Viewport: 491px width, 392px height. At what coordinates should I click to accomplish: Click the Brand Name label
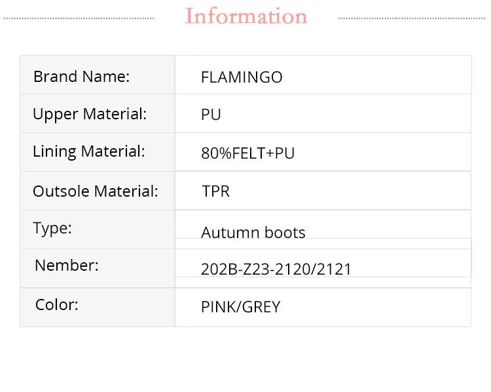82,76
